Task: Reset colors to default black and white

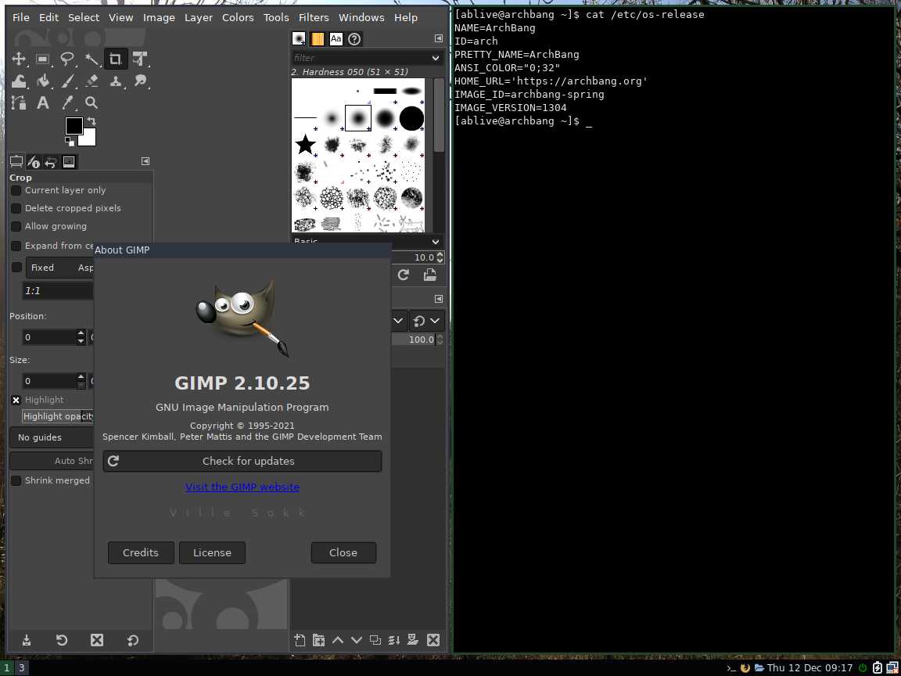Action: point(69,142)
